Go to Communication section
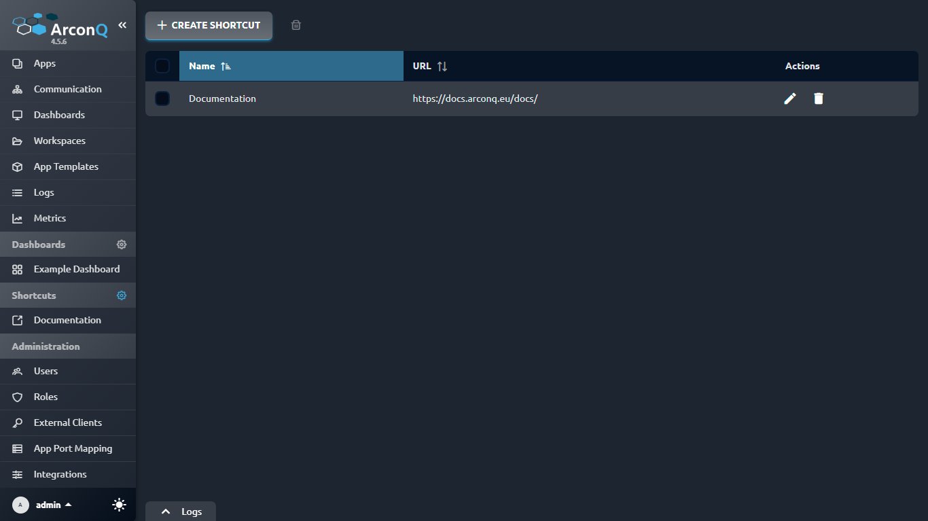928x521 pixels. 68,89
